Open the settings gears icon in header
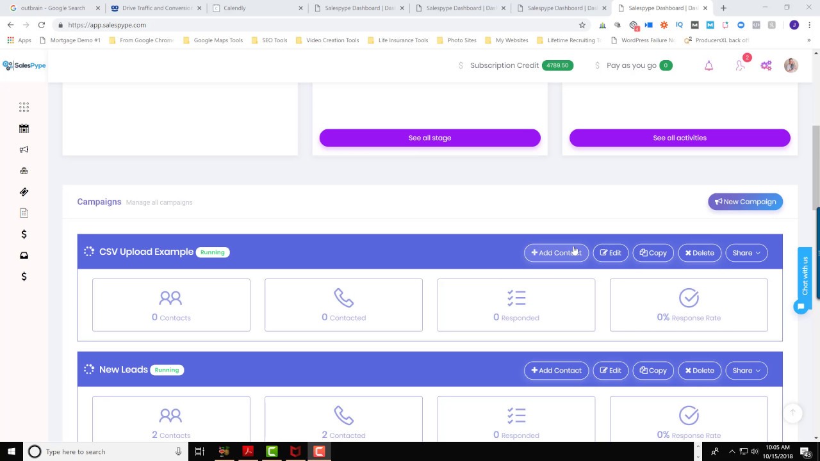Image resolution: width=820 pixels, height=461 pixels. point(766,66)
